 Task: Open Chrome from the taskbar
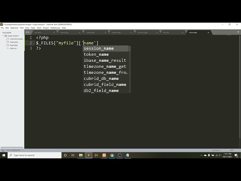tap(112, 155)
